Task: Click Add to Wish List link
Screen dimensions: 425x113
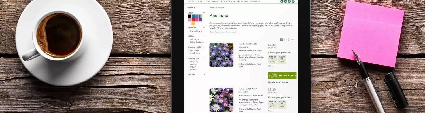Action: pos(279,82)
